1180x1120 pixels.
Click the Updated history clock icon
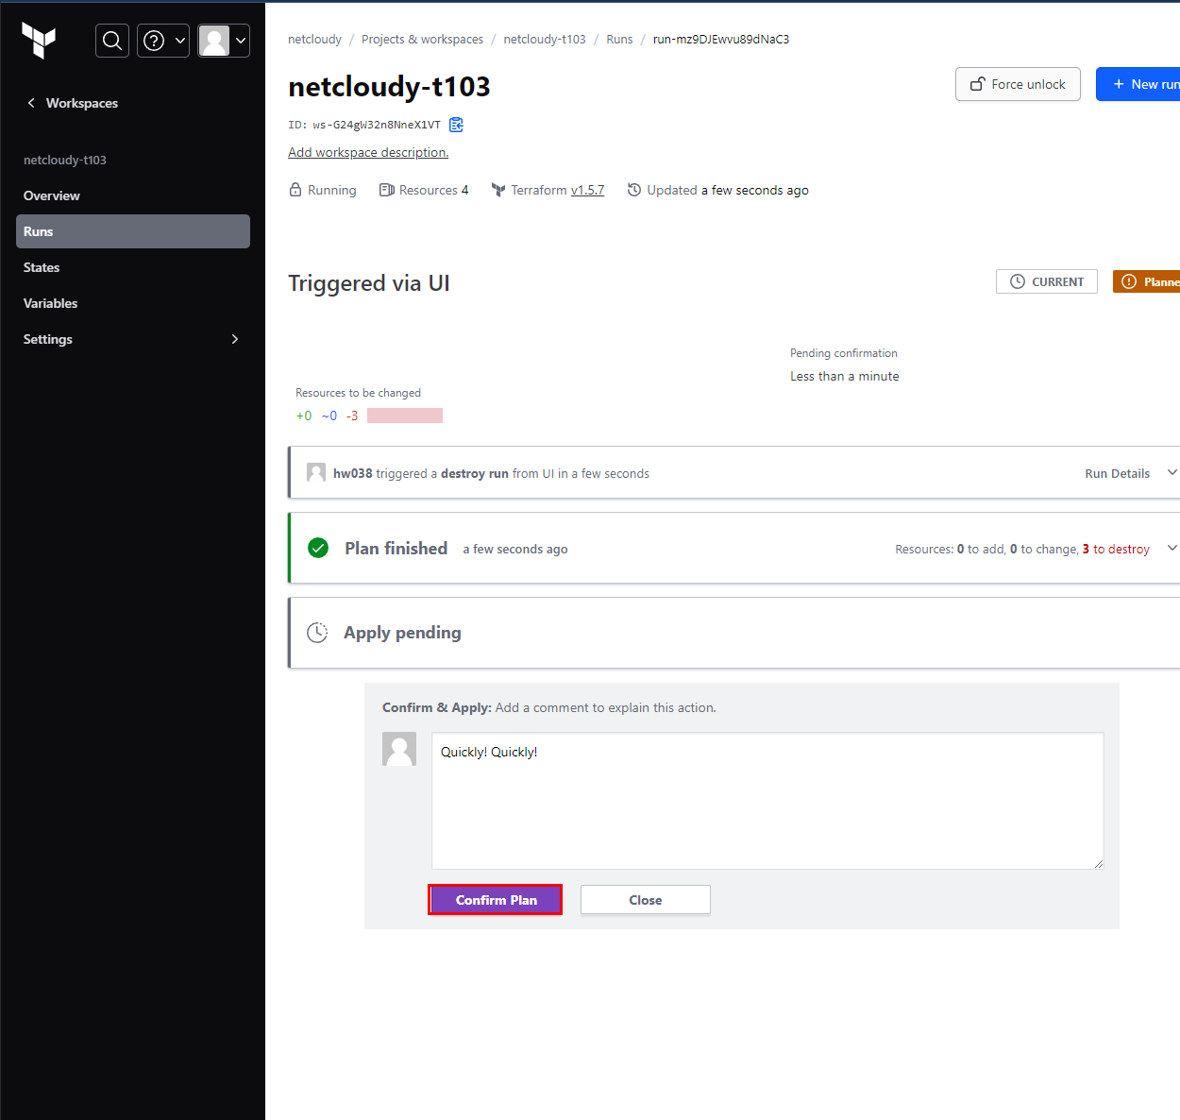coord(634,190)
